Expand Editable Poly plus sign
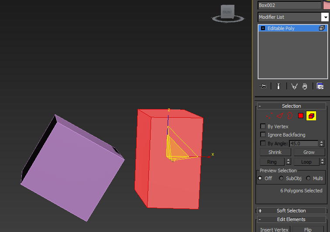 263,28
